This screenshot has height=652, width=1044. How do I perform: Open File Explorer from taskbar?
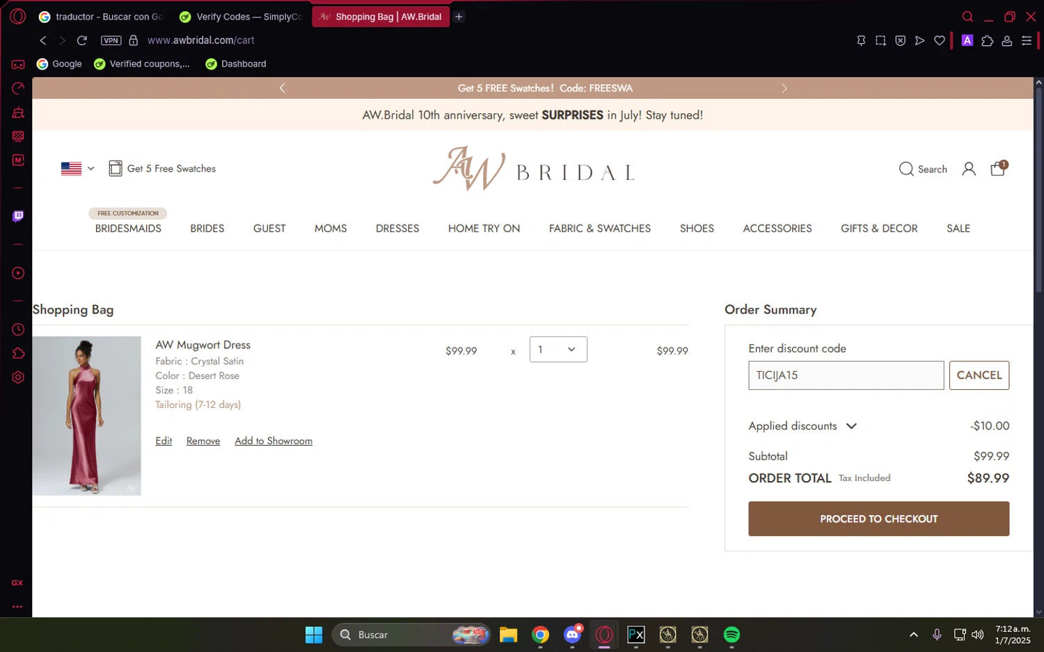pyautogui.click(x=509, y=635)
